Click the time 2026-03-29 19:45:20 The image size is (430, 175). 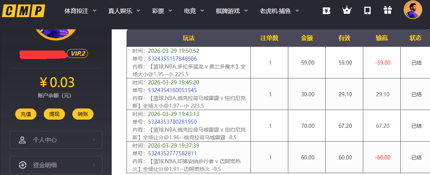point(174,82)
